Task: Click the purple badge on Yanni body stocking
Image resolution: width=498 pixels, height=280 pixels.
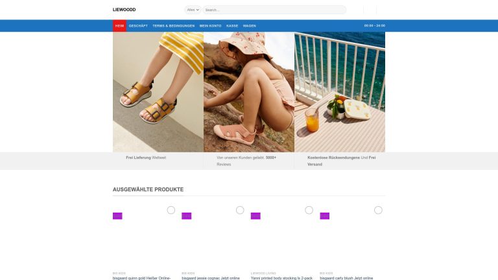Action: tap(255, 216)
